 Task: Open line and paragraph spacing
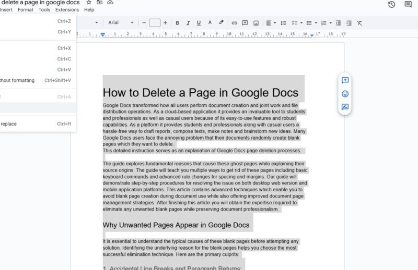click(x=283, y=23)
